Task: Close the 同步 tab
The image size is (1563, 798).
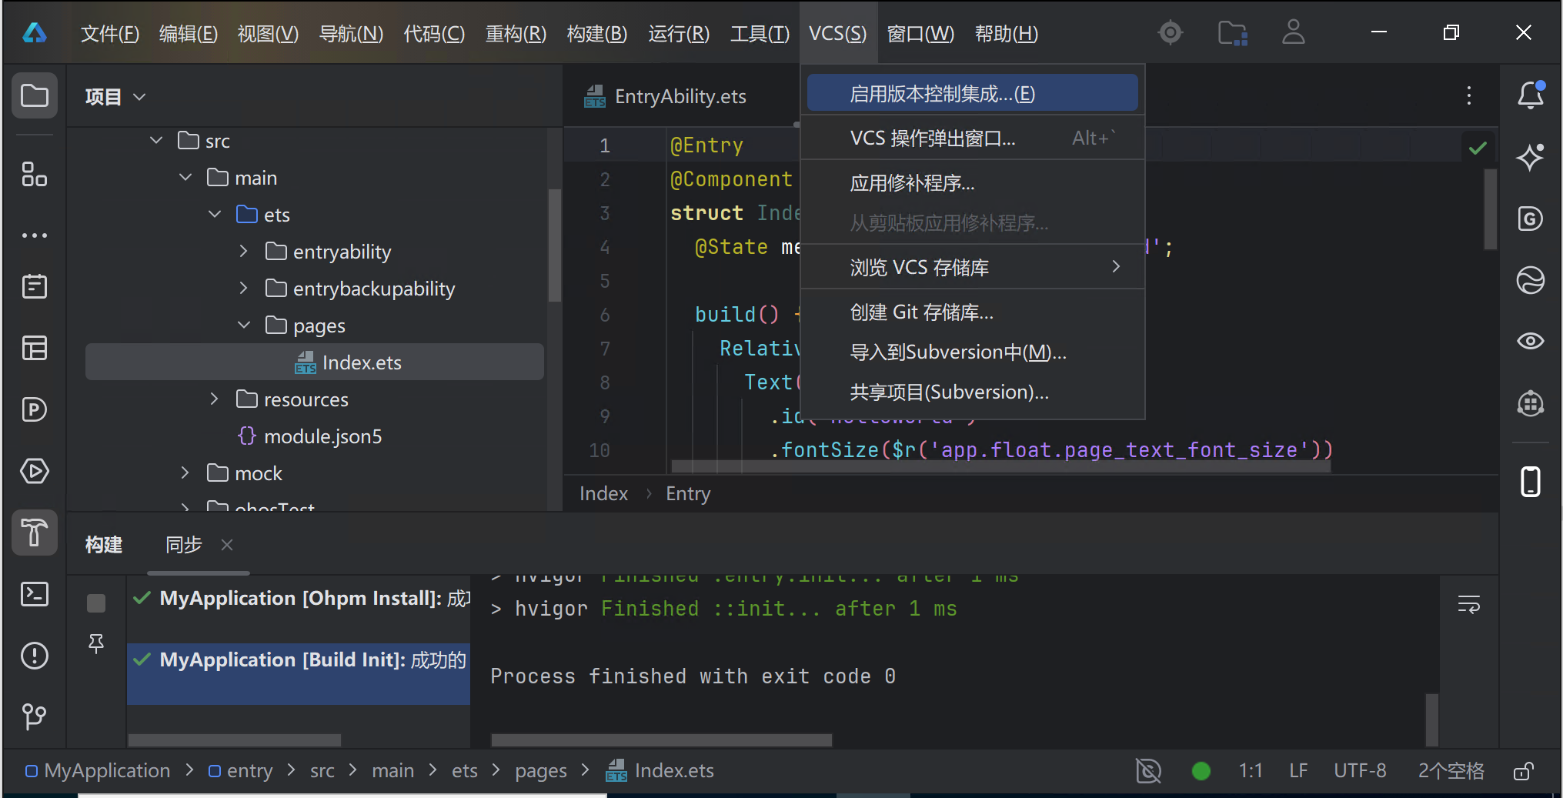Action: click(x=227, y=545)
